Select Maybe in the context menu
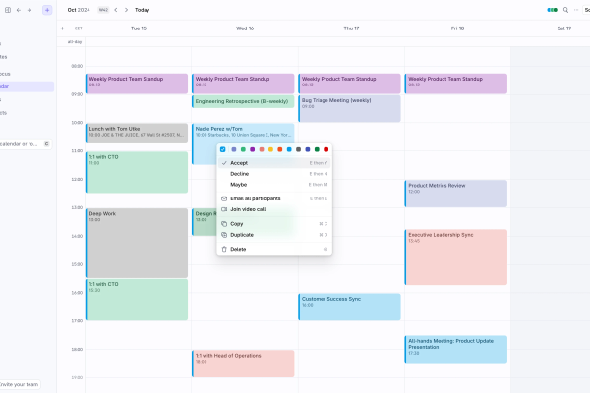Viewport: 590px width, 393px height. (x=274, y=185)
